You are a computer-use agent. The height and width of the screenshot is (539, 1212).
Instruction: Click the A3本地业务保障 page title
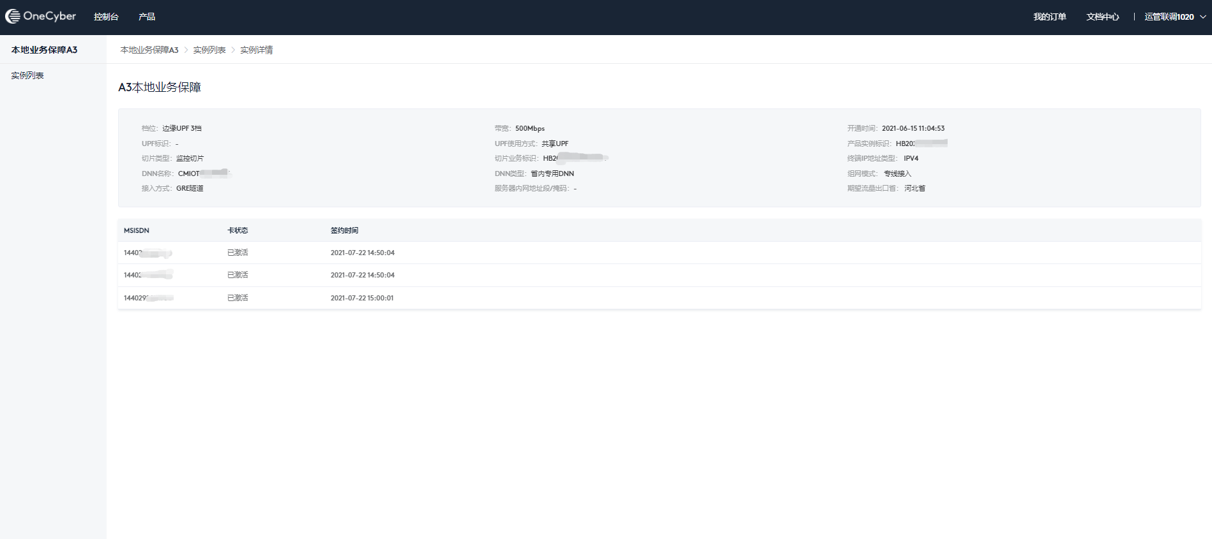160,87
